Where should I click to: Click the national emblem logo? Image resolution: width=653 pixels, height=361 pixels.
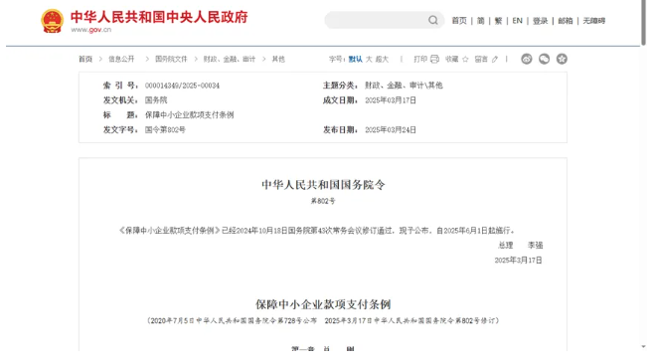(52, 21)
